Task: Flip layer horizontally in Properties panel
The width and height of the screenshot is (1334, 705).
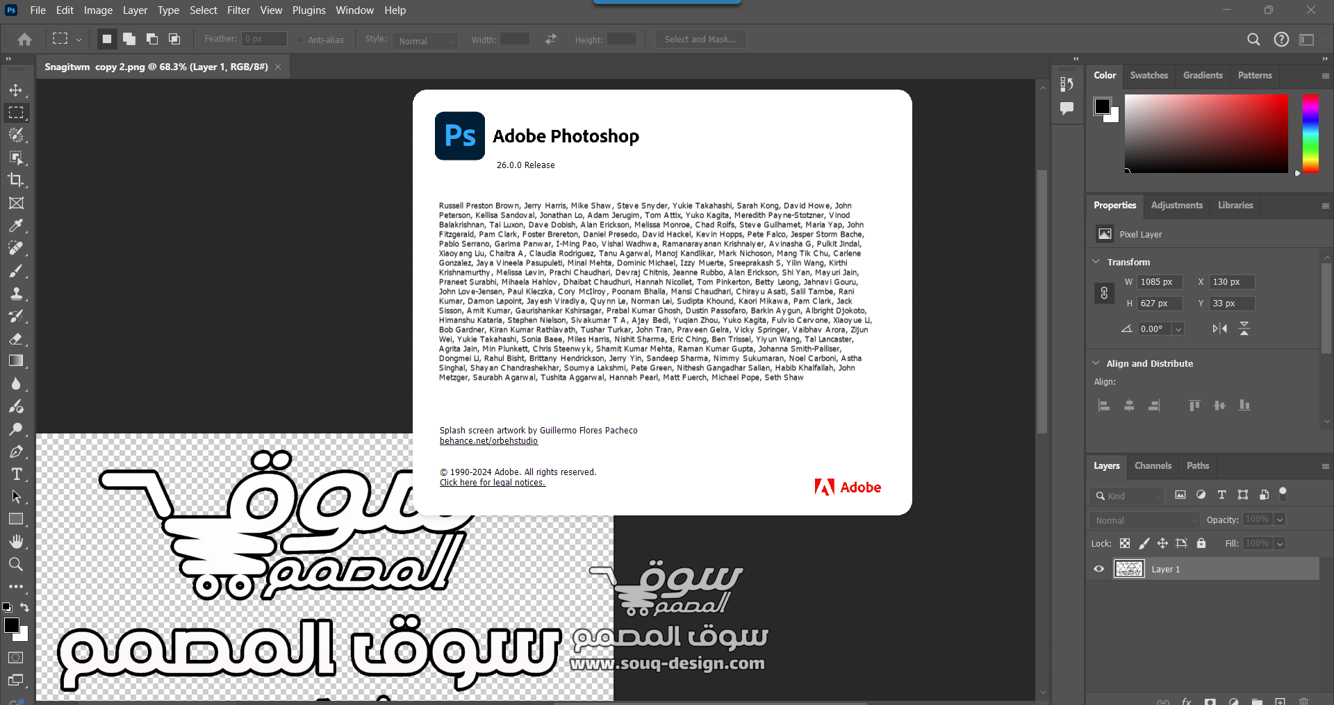Action: (x=1219, y=329)
